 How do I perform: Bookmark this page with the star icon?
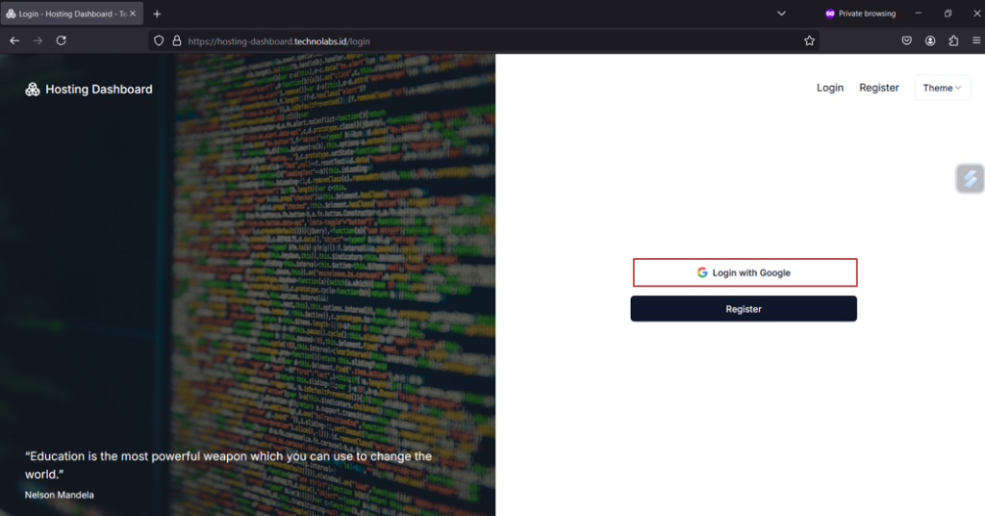click(809, 41)
